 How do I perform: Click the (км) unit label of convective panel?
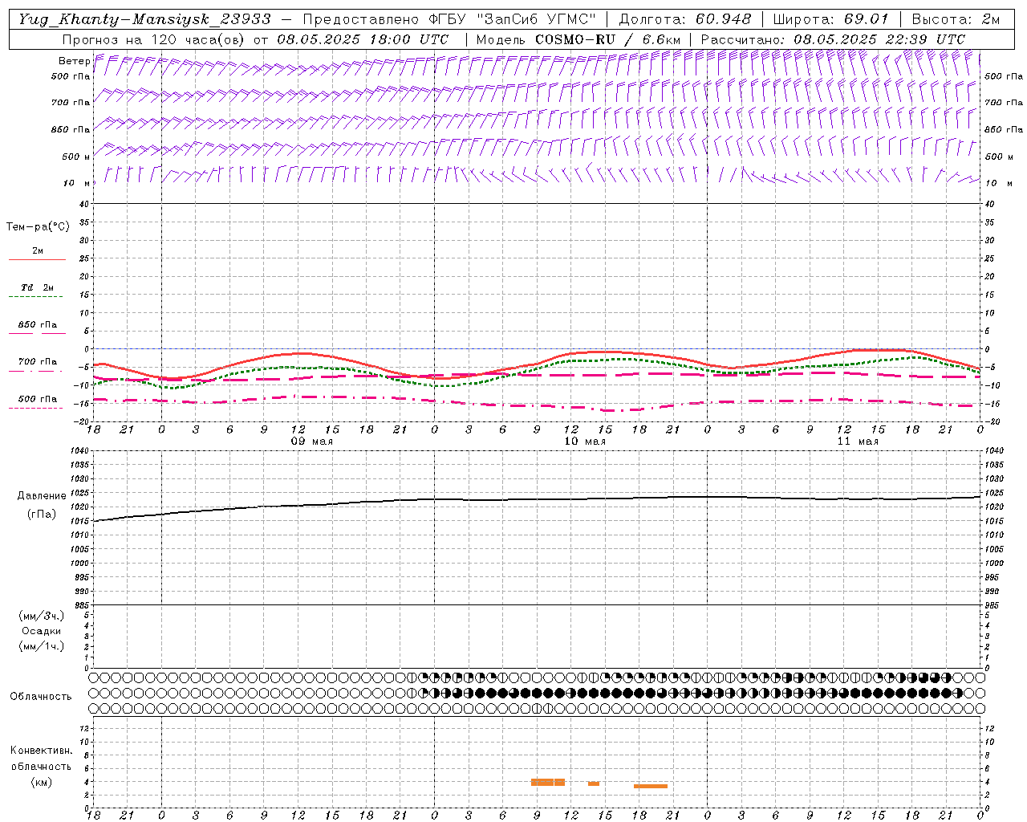click(x=42, y=782)
